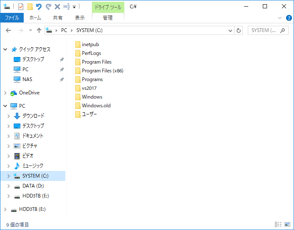
Task: Click the drive icon in the title bar
Action: (7, 7)
